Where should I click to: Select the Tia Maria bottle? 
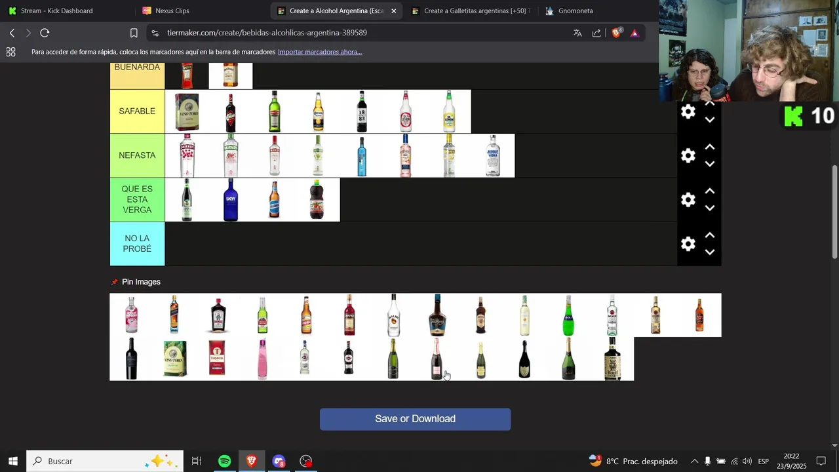point(437,315)
